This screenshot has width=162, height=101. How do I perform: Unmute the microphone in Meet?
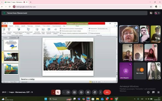[58, 92]
